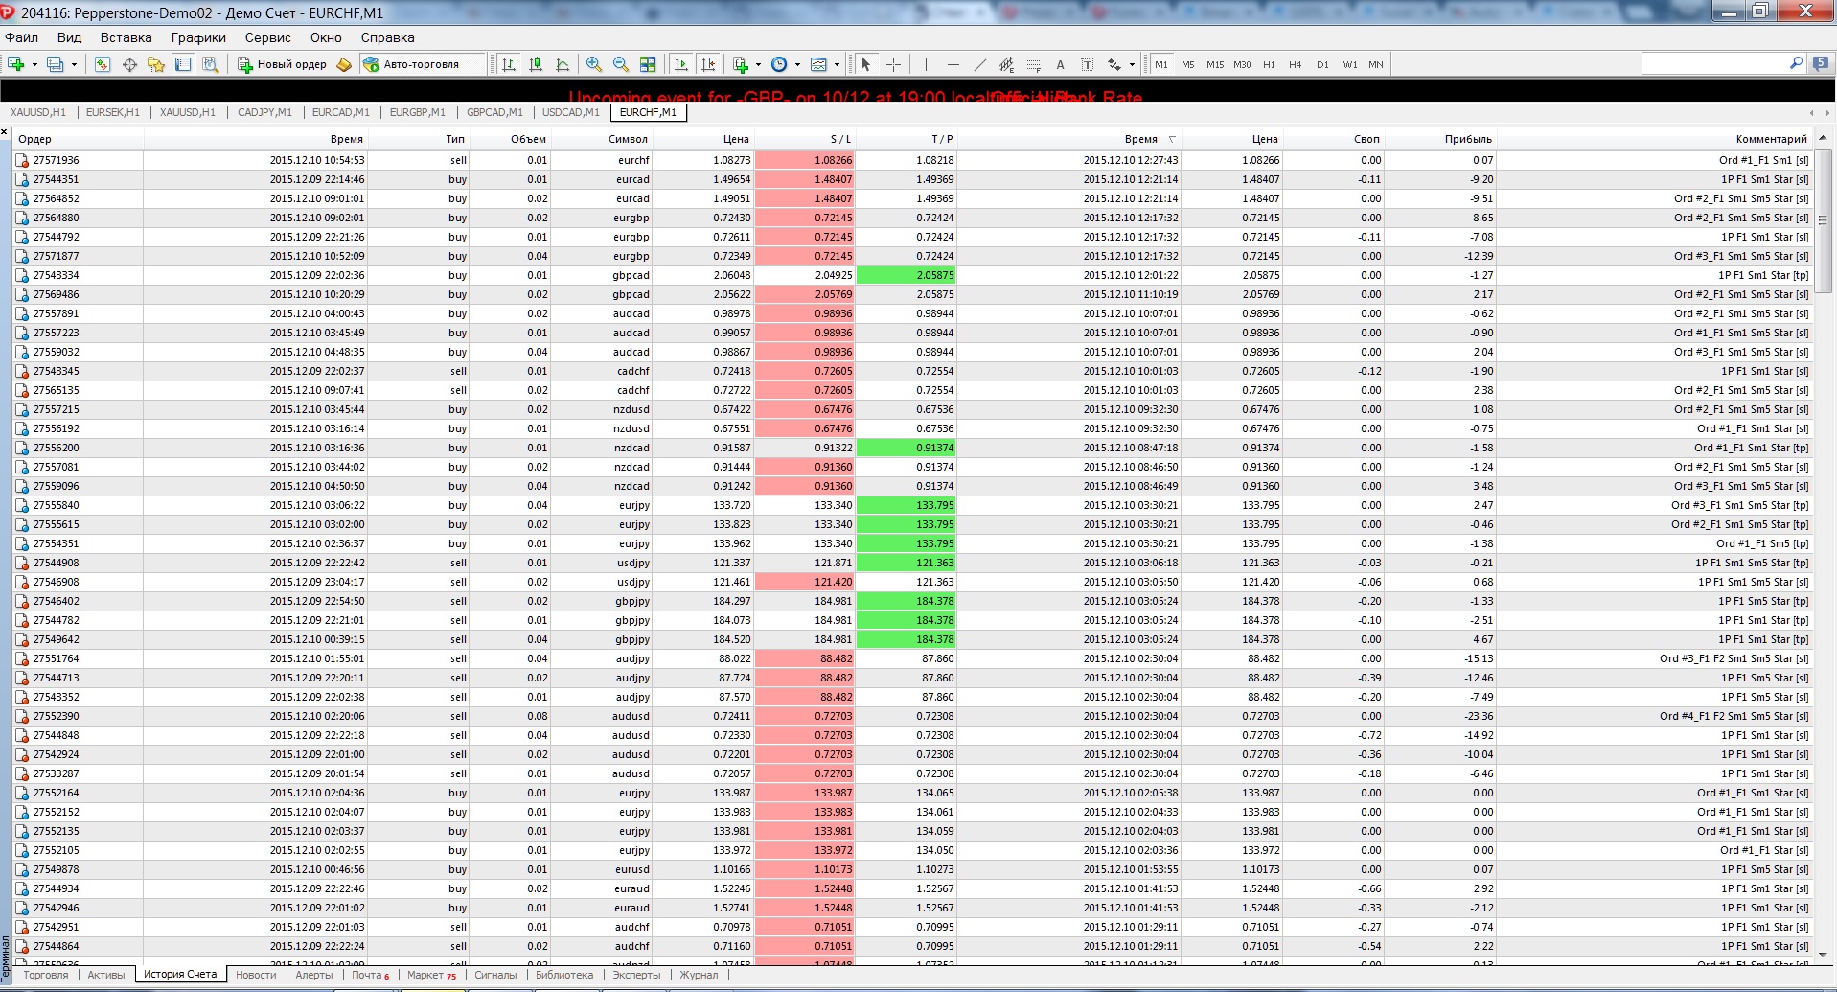
Task: Expand the Profiles dropdown arrow
Action: (x=74, y=64)
